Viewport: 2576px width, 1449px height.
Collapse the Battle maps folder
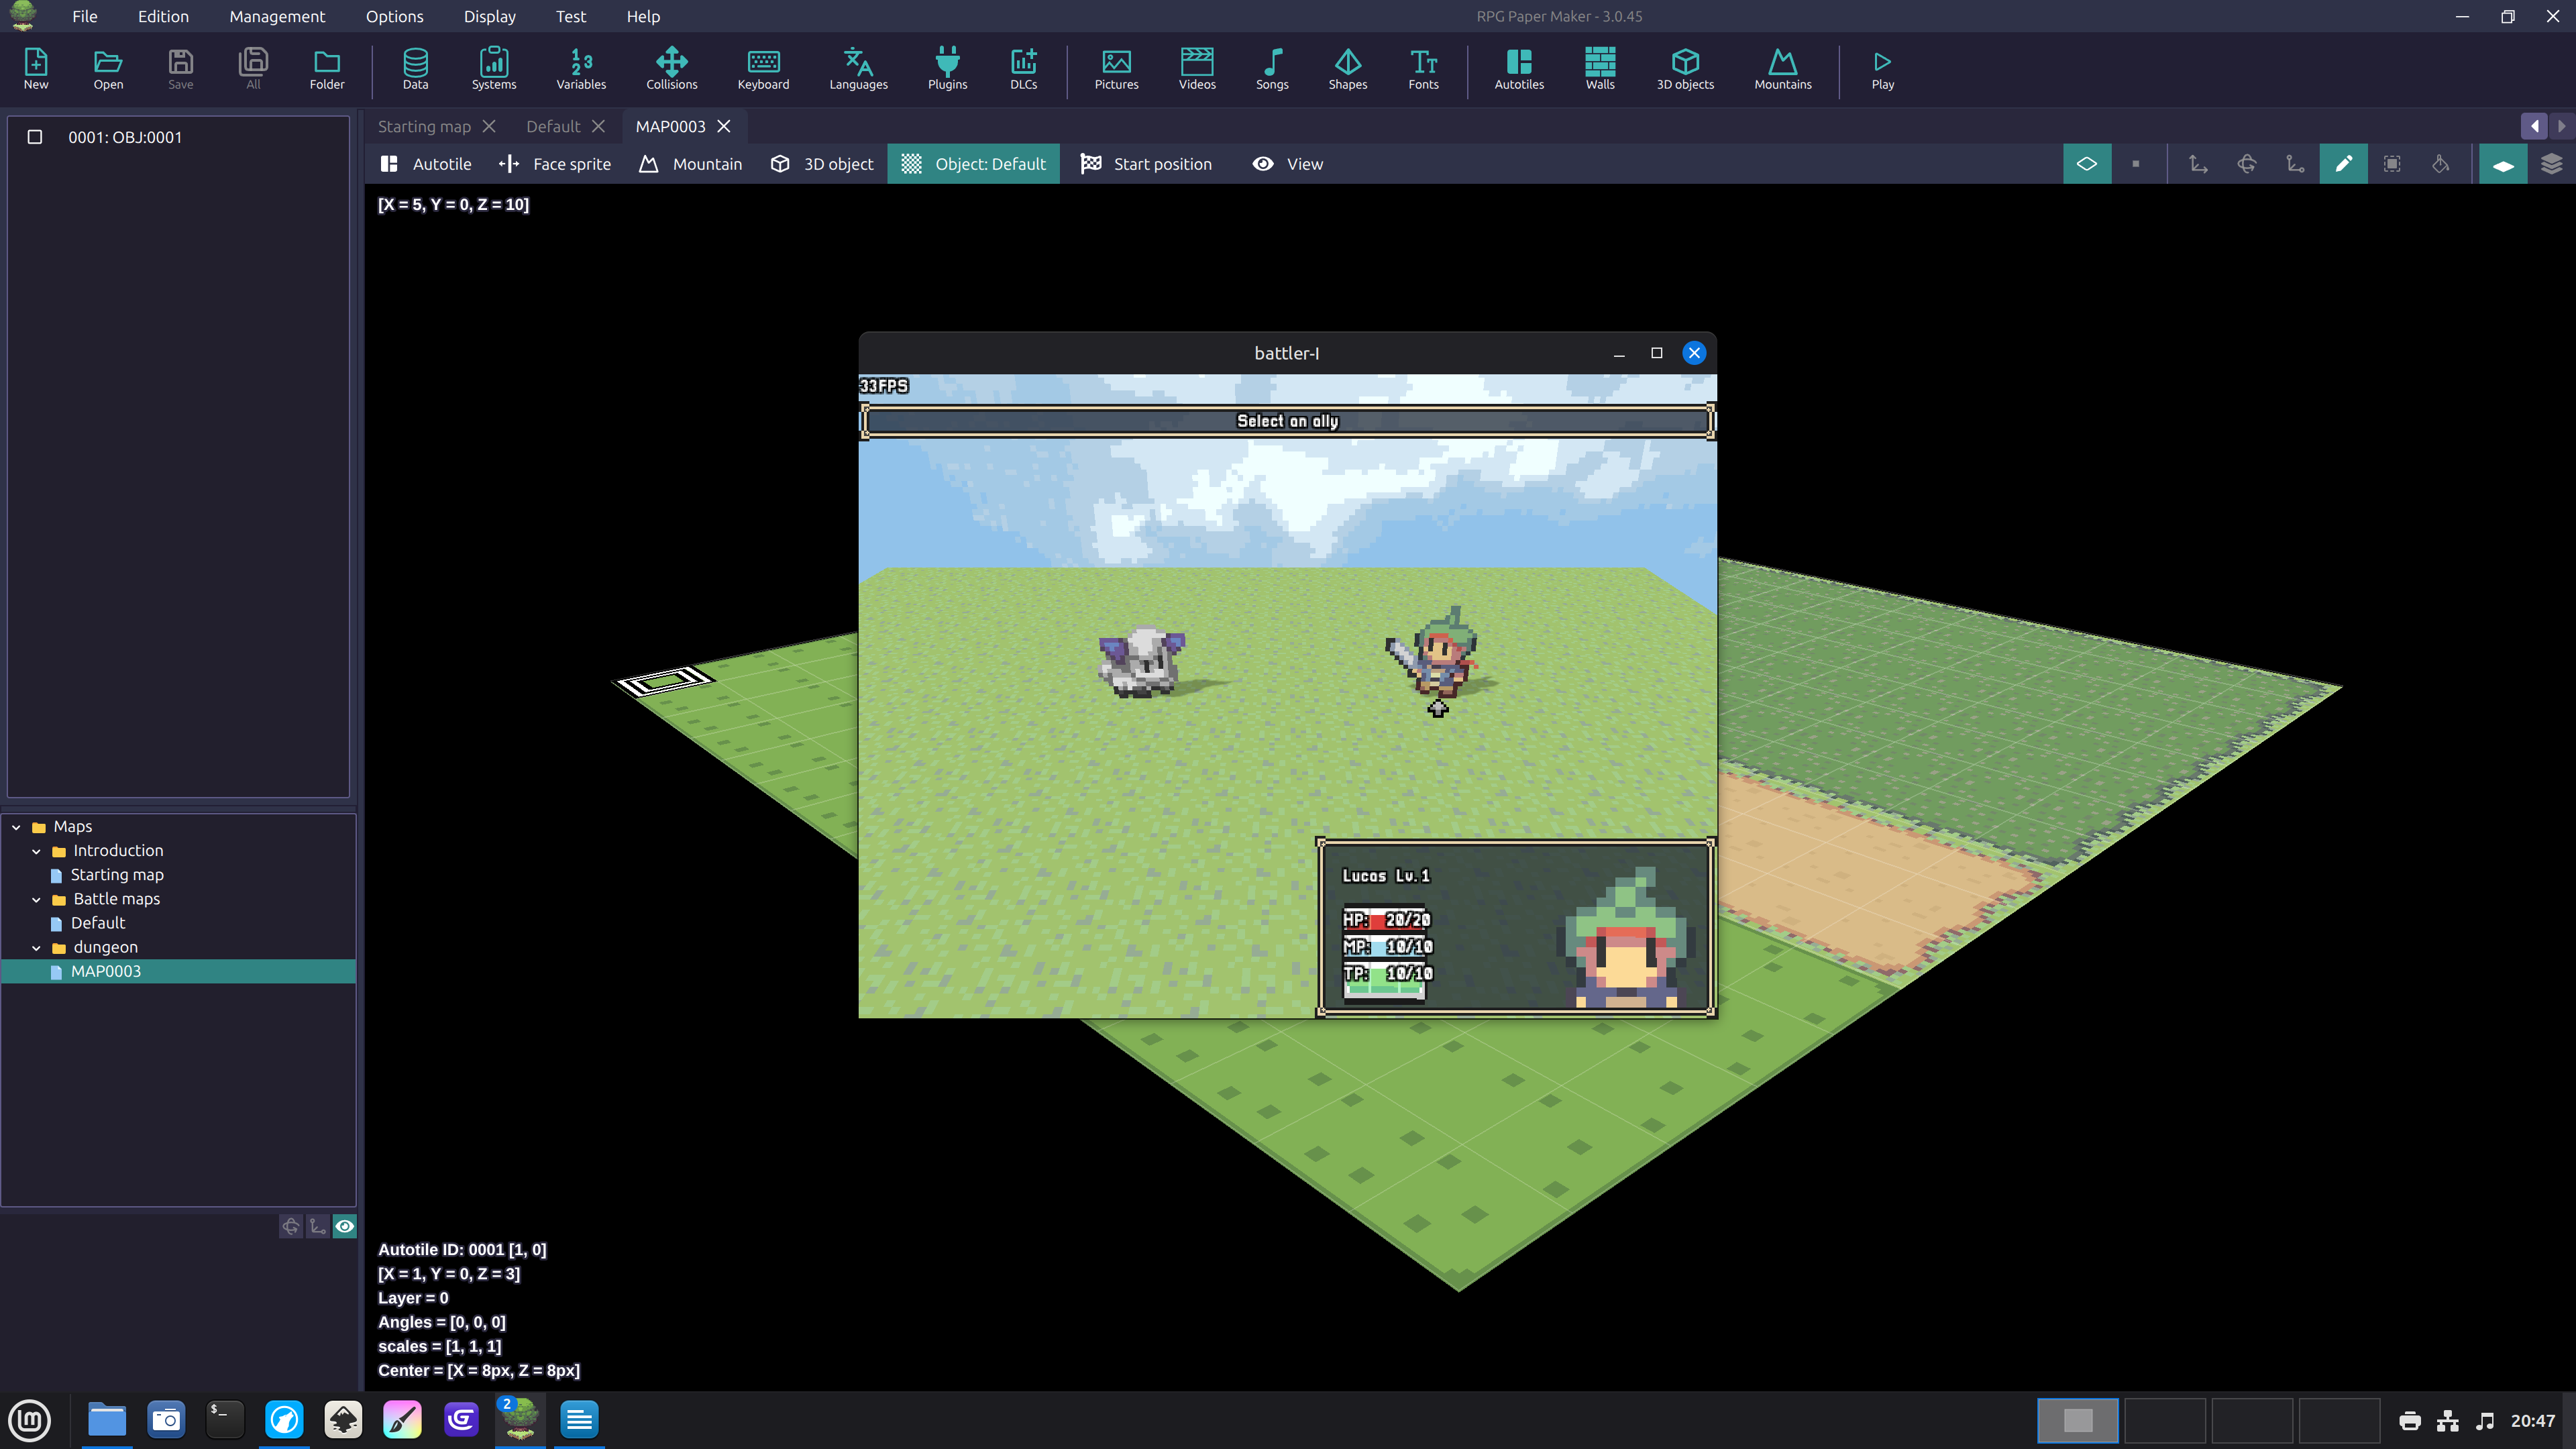[x=36, y=900]
